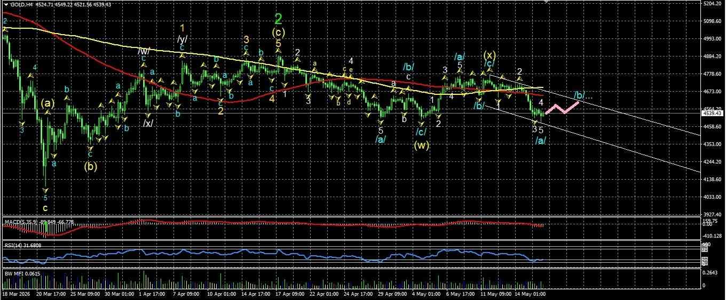The height and width of the screenshot is (300, 726).
Task: Select the white /x/ wave label
Action: [x=148, y=123]
